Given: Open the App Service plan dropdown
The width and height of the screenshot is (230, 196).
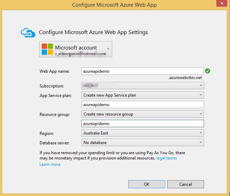Looking at the screenshot, I should pyautogui.click(x=143, y=95).
